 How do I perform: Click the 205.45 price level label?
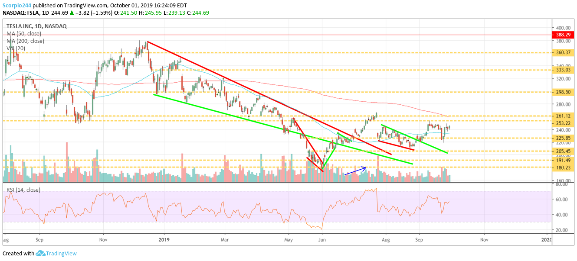coord(564,151)
